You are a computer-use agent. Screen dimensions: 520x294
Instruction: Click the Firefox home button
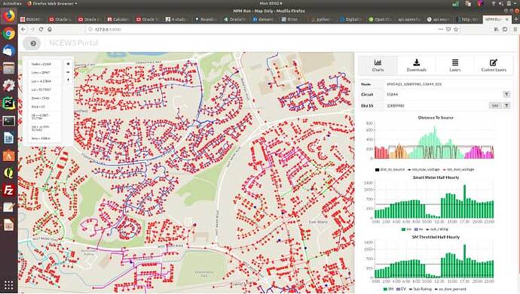[50, 29]
